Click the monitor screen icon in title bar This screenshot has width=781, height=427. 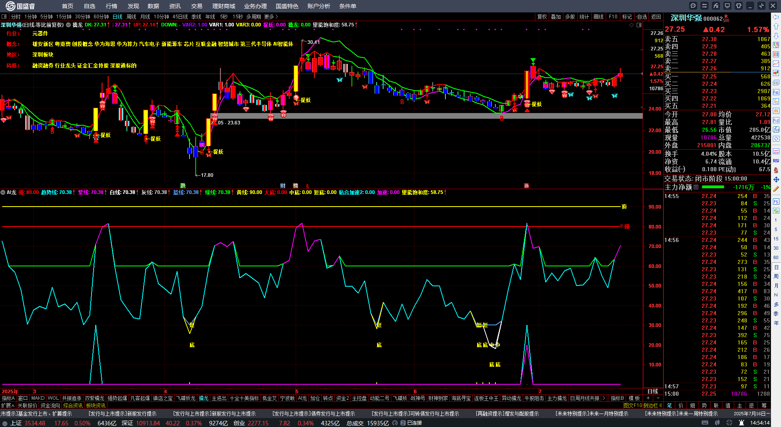point(727,6)
